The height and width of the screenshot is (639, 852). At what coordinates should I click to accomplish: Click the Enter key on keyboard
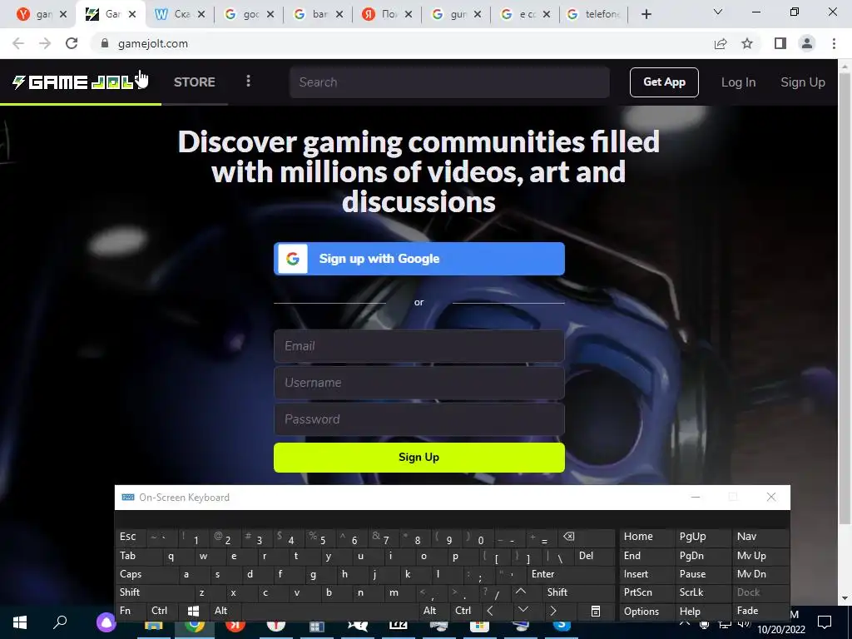pos(571,574)
